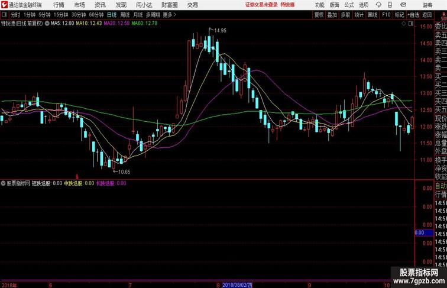The width and height of the screenshot is (447, 288).
Task: Click the 返回 back button
Action: click(x=427, y=15)
